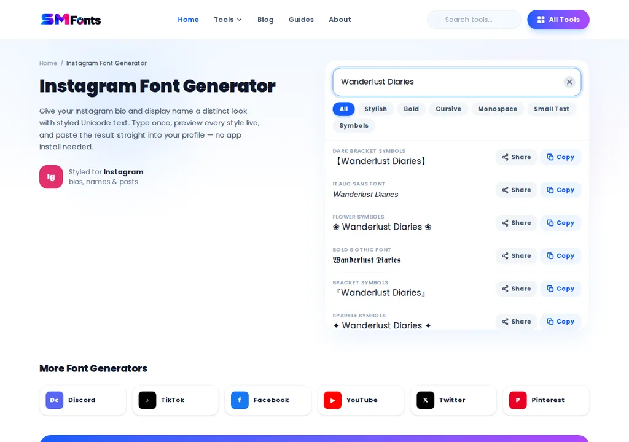The height and width of the screenshot is (442, 629).
Task: Click the Sparkle Symbols text preview
Action: pos(382,325)
